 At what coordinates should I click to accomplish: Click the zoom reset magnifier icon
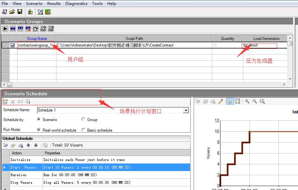(x=262, y=101)
